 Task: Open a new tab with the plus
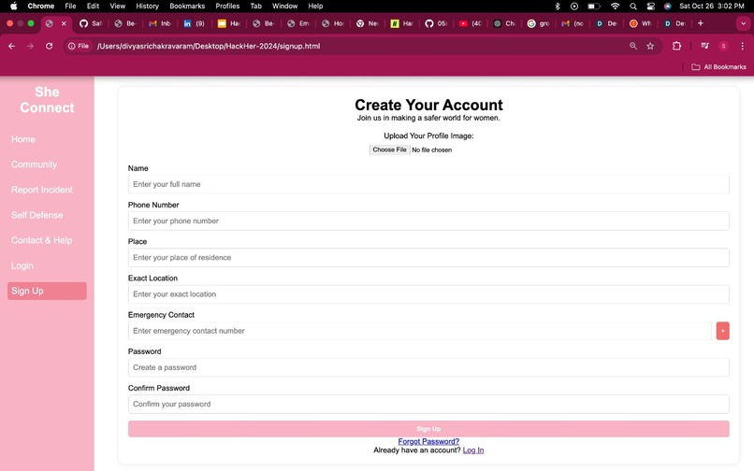[x=701, y=23]
